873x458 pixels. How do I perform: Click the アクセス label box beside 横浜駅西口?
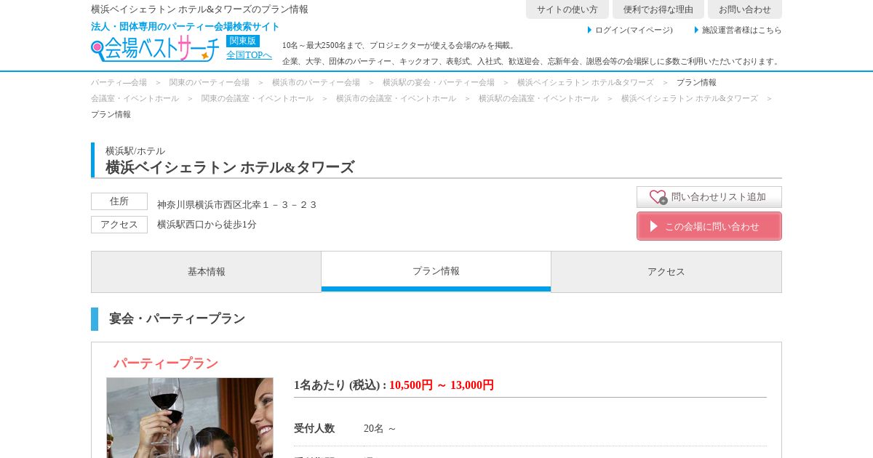119,225
